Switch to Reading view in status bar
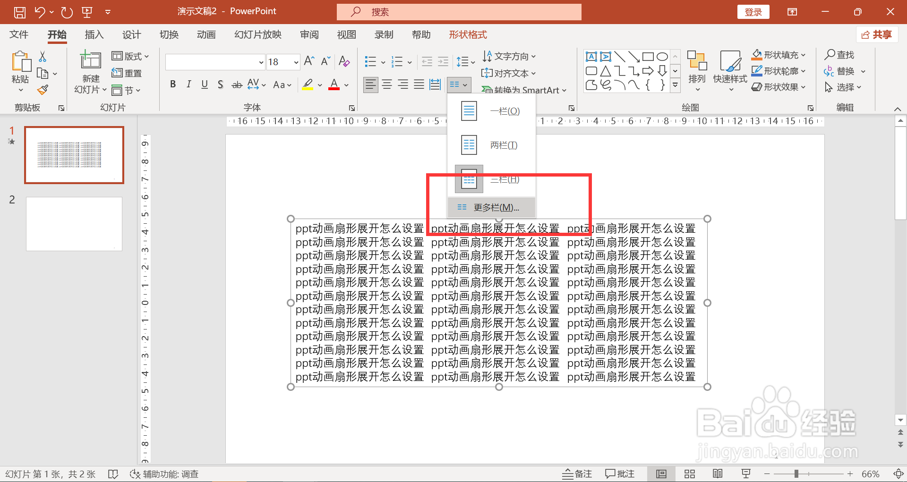The height and width of the screenshot is (482, 907). point(718,474)
